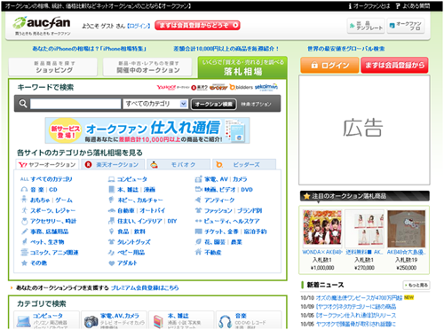The image size is (444, 330).
Task: Click the car icon beside 自動車 | オートバイ
Action: point(111,210)
